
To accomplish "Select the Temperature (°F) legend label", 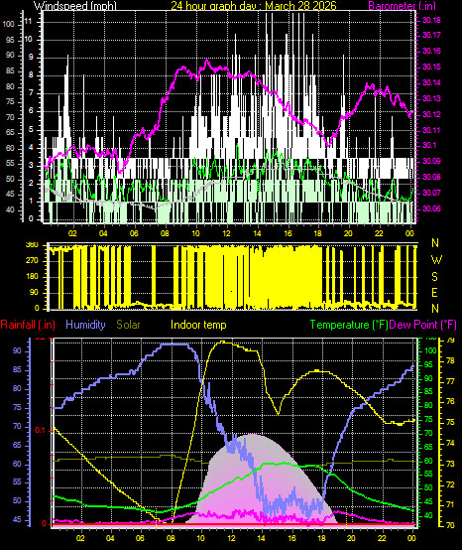I will pyautogui.click(x=349, y=325).
